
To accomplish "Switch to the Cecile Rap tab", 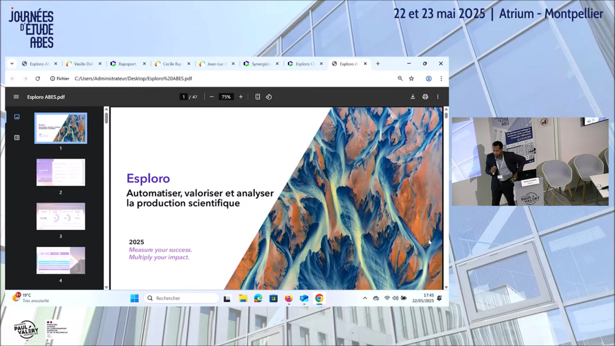I will click(x=172, y=64).
